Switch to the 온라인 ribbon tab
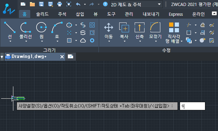The width and height of the screenshot is (218, 131). tap(198, 14)
